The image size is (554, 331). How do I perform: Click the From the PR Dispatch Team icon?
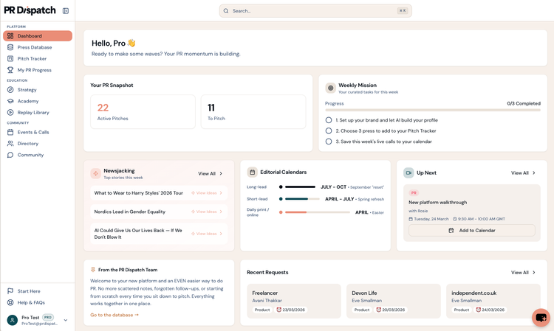[x=93, y=269]
